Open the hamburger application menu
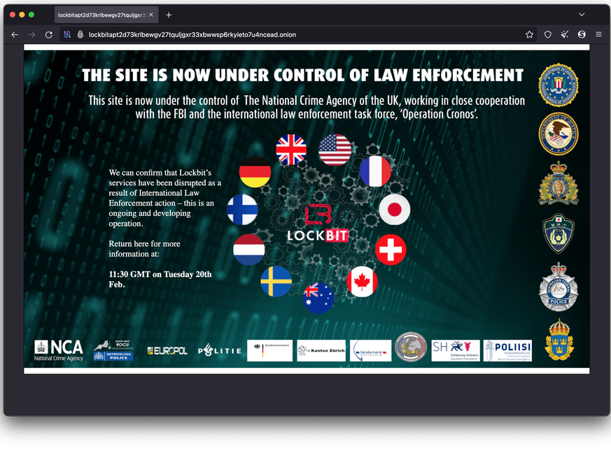The width and height of the screenshot is (611, 451). [599, 35]
